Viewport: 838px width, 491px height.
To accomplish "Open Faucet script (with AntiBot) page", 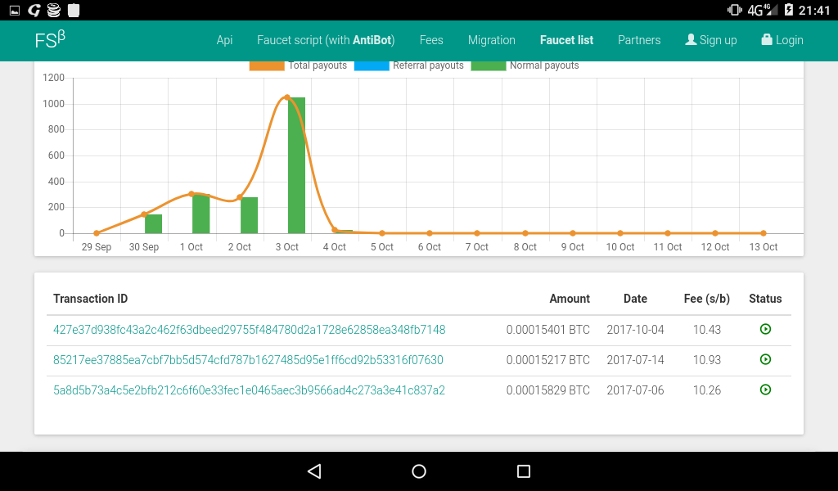I will pyautogui.click(x=326, y=40).
